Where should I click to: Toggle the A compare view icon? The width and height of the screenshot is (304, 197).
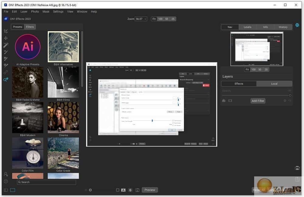pyautogui.click(x=123, y=190)
